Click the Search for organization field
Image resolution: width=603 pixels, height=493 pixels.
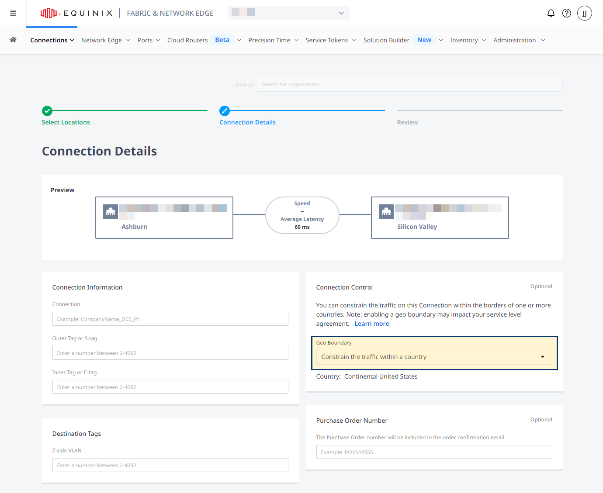(x=410, y=85)
